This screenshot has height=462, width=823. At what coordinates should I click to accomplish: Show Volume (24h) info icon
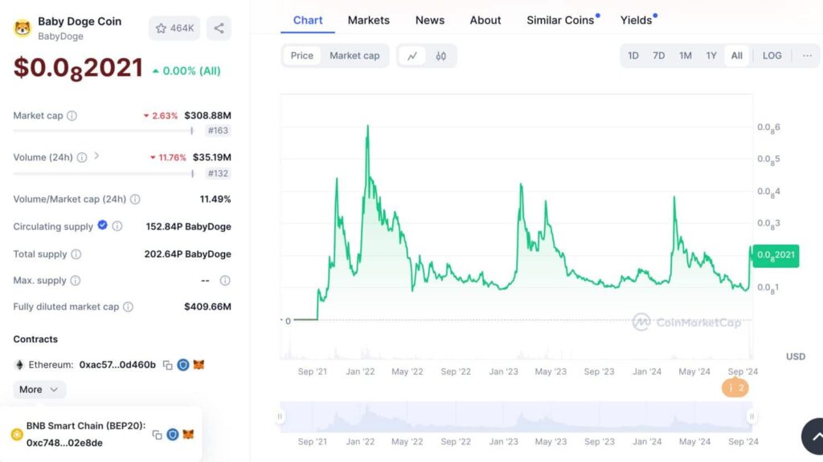click(82, 157)
